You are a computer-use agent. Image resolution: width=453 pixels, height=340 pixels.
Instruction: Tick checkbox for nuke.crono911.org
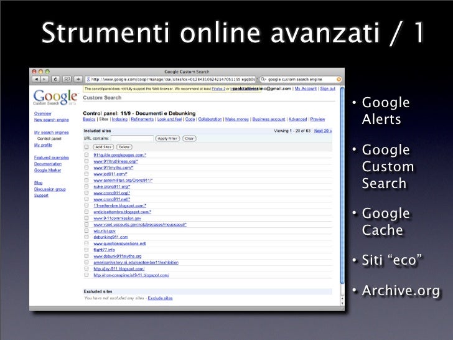tap(86, 186)
